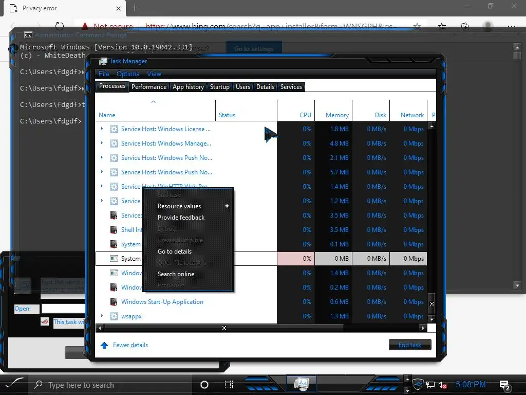This screenshot has width=526, height=395.
Task: Open the Resource values submenu arrow
Action: click(x=227, y=206)
